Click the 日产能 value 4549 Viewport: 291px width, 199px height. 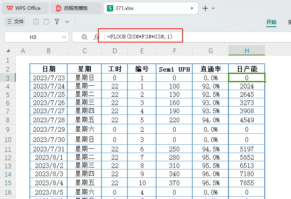[x=247, y=120]
